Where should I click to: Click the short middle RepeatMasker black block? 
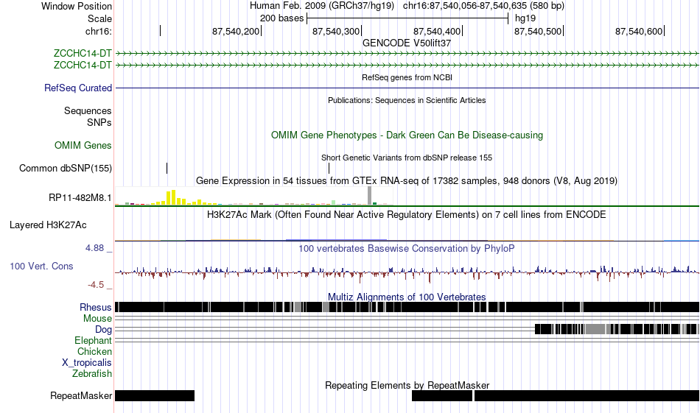pyautogui.click(x=442, y=395)
